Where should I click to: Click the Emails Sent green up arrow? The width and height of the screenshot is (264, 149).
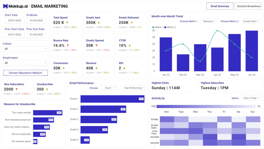99,23
